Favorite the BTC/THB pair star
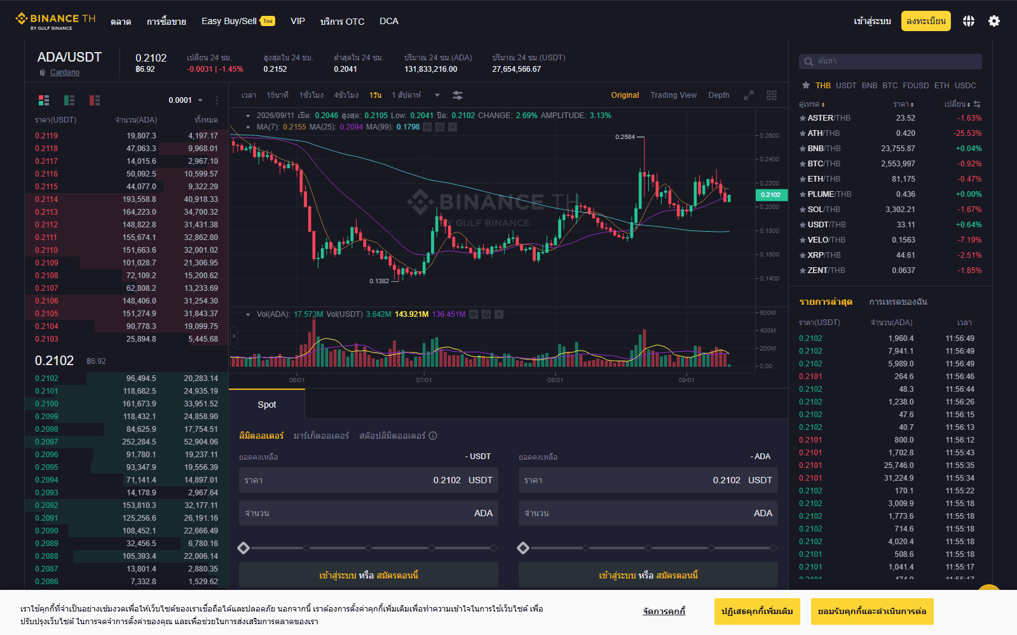 pos(802,164)
